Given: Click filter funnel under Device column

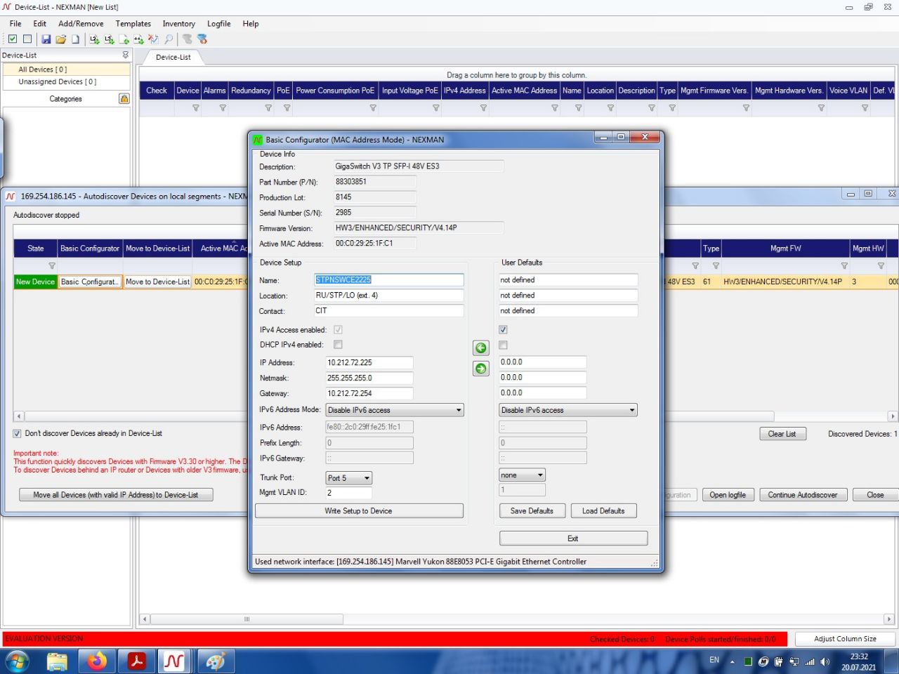Looking at the screenshot, I should click(x=196, y=108).
